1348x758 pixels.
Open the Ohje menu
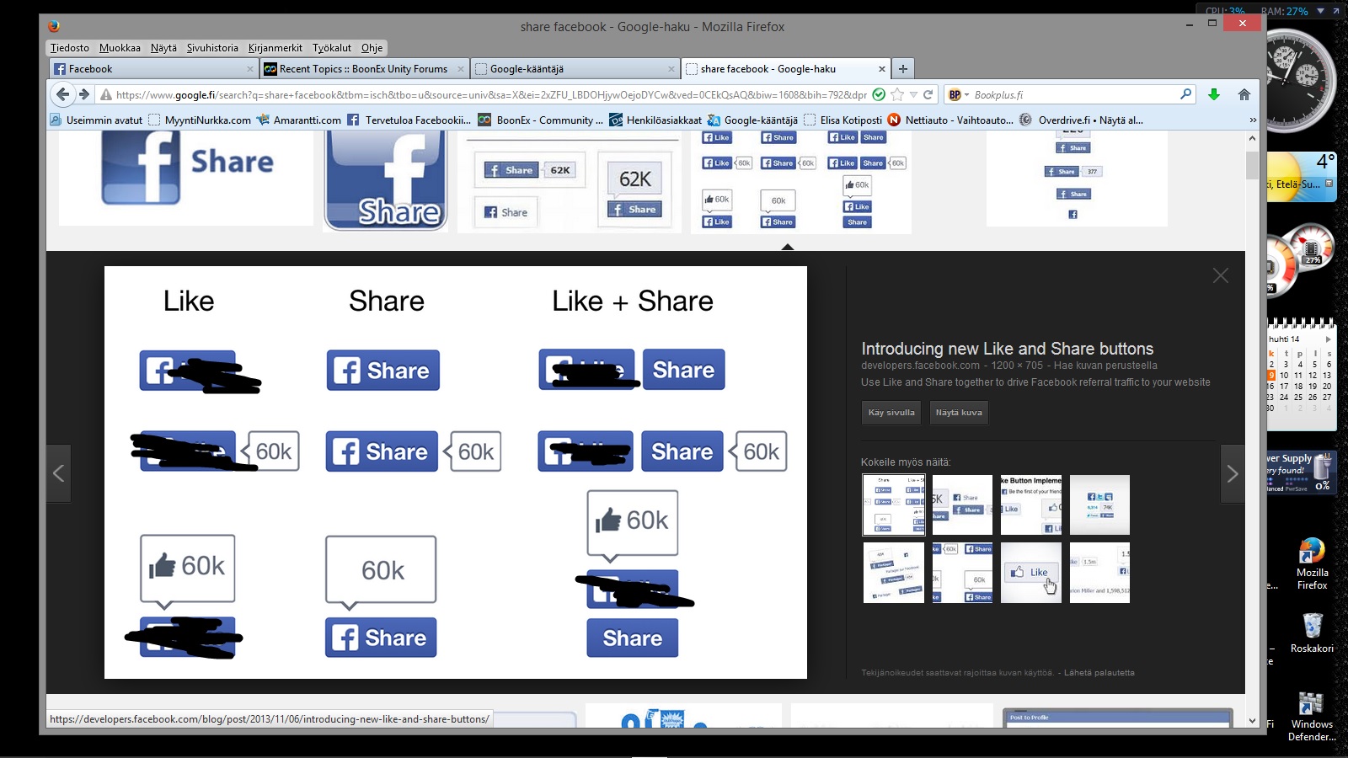point(372,48)
